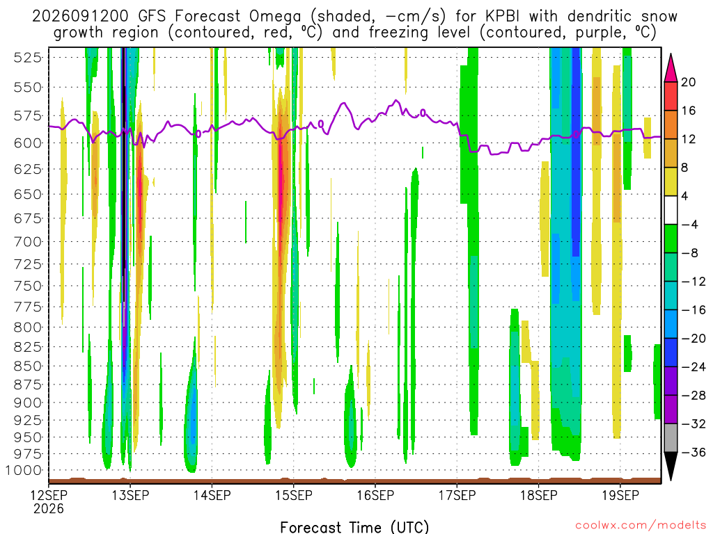713x534 pixels.
Task: Click the 525 pressure level label
Action: click(x=28, y=58)
